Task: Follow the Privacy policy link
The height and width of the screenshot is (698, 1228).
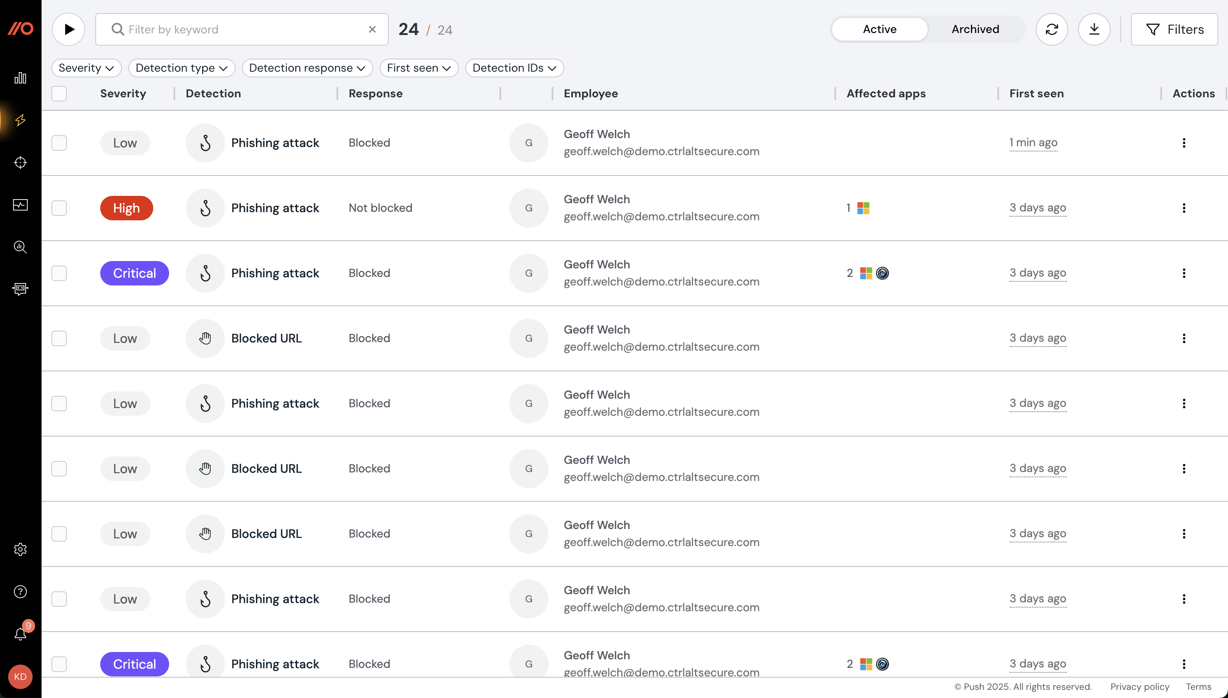Action: tap(1139, 687)
